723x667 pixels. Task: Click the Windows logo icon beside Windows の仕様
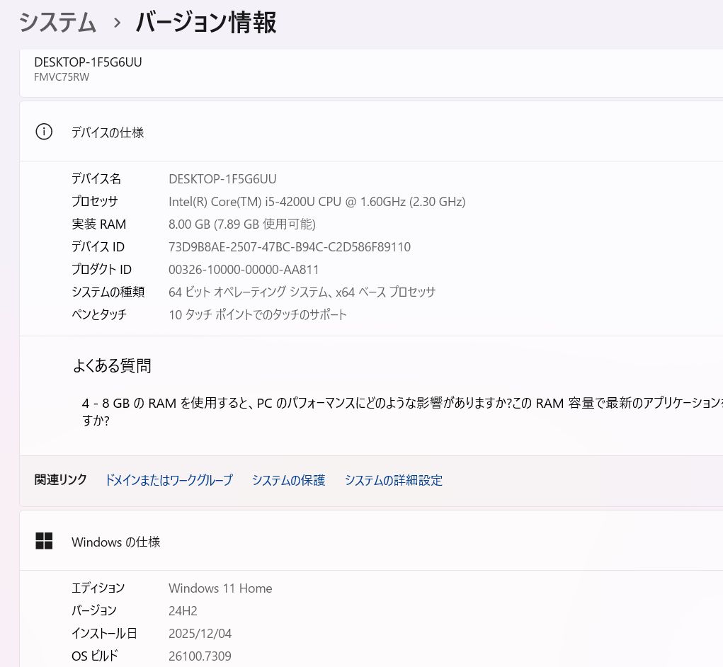point(44,541)
